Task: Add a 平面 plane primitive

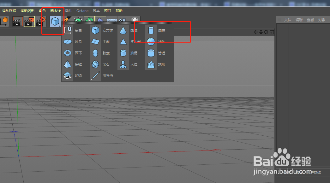Action: pyautogui.click(x=101, y=42)
